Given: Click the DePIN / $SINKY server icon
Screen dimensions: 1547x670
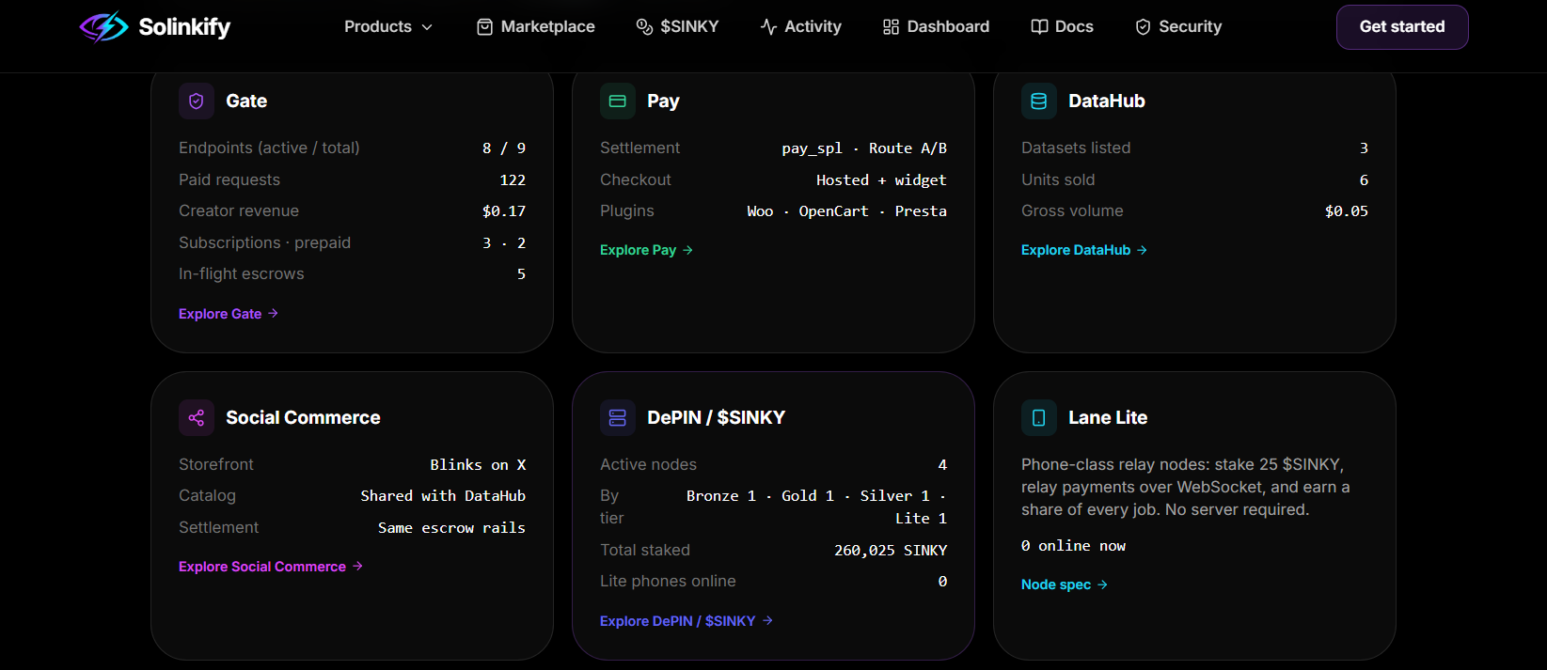Looking at the screenshot, I should tap(618, 418).
